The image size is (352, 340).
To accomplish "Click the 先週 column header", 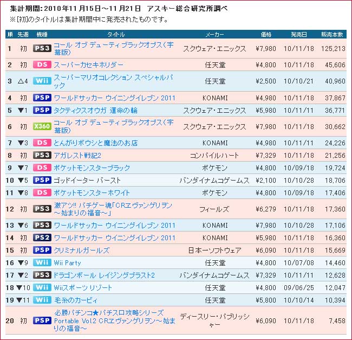I will [23, 34].
